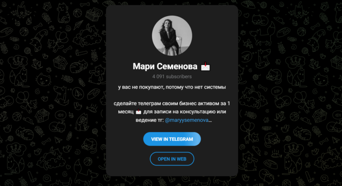Select the channel title "Мари Семенова"
Viewport: 342px width, 186px height.
[165, 66]
